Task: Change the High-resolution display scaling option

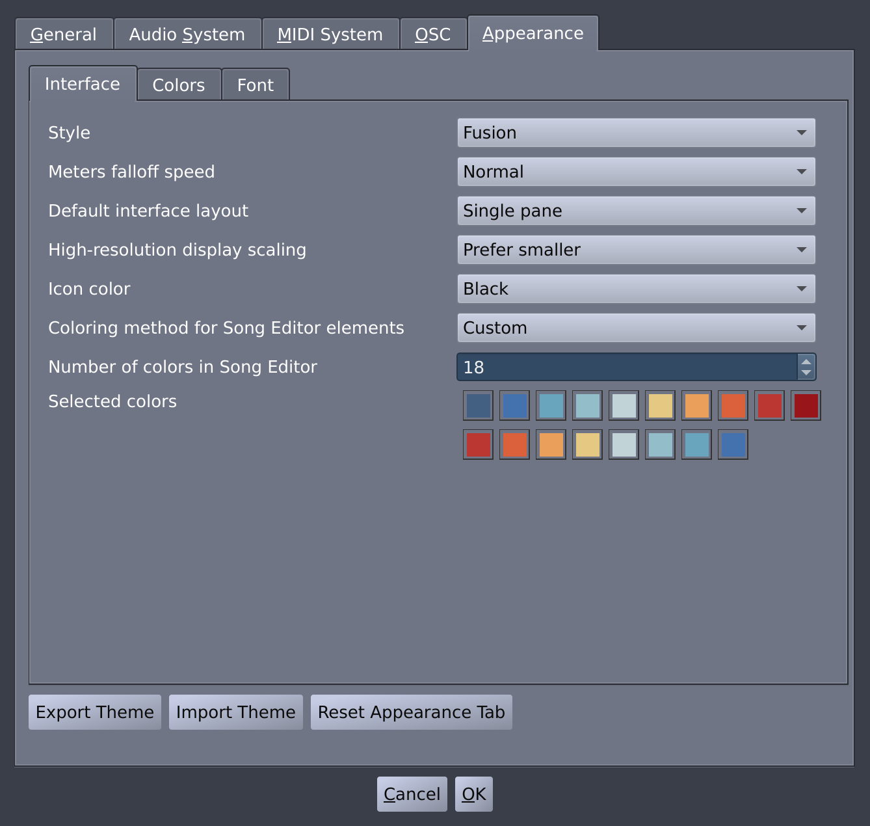Action: click(x=636, y=250)
